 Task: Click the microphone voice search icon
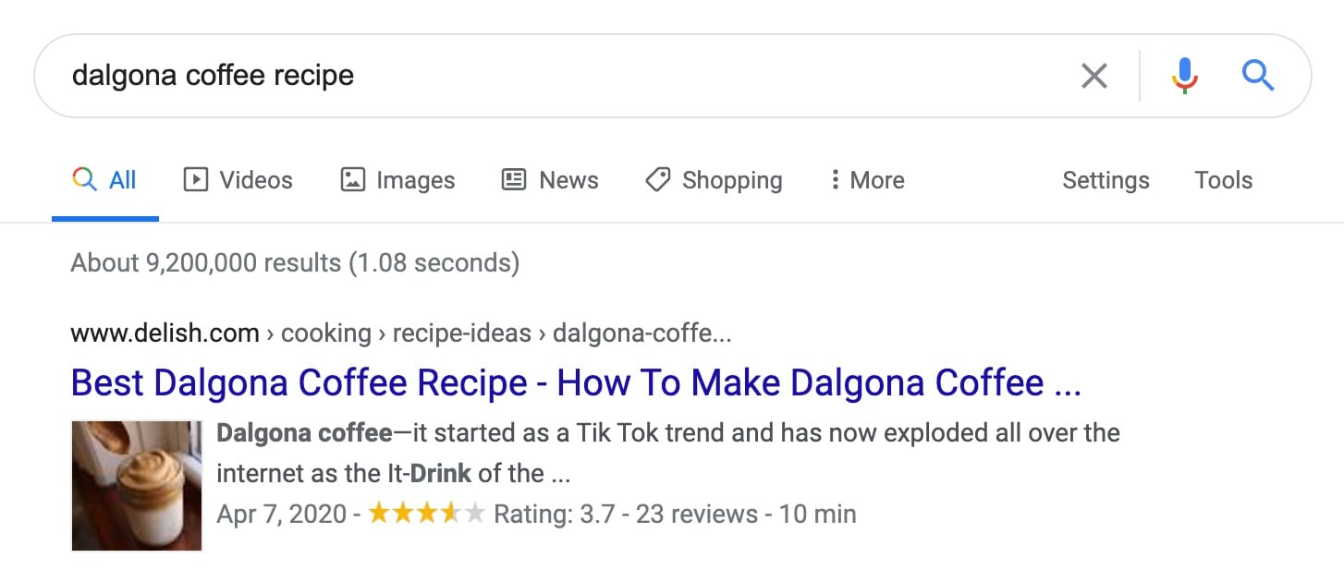(x=1184, y=76)
